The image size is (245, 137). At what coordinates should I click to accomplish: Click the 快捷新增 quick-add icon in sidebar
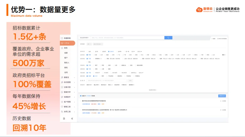point(62,38)
